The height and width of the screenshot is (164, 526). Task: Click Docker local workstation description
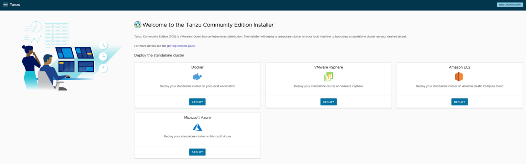197,86
